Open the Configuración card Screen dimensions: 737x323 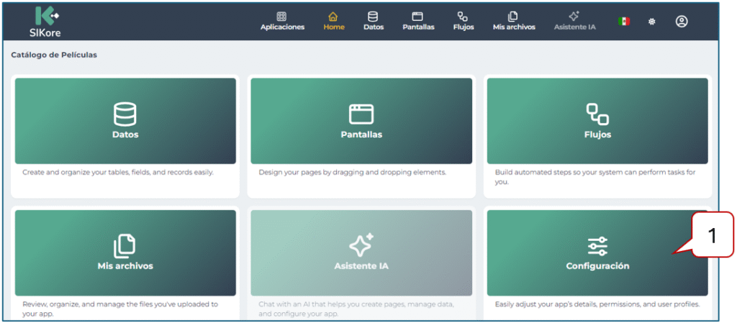[597, 253]
